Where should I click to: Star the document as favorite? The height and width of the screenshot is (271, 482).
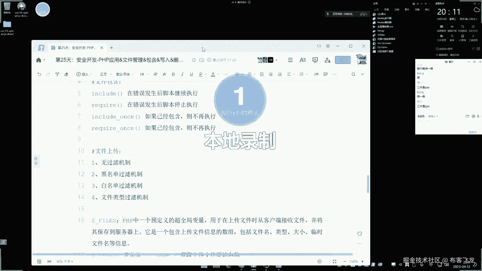(x=194, y=60)
